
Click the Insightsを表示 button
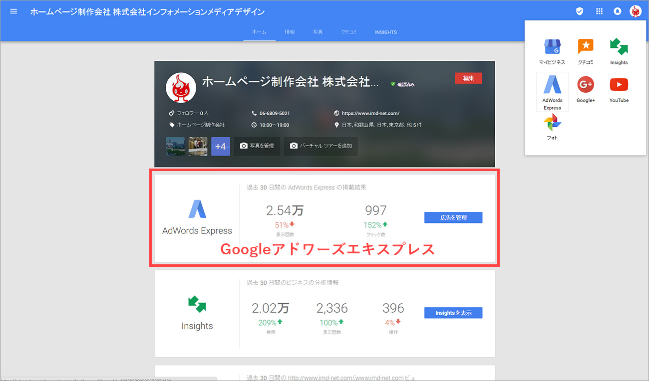453,313
